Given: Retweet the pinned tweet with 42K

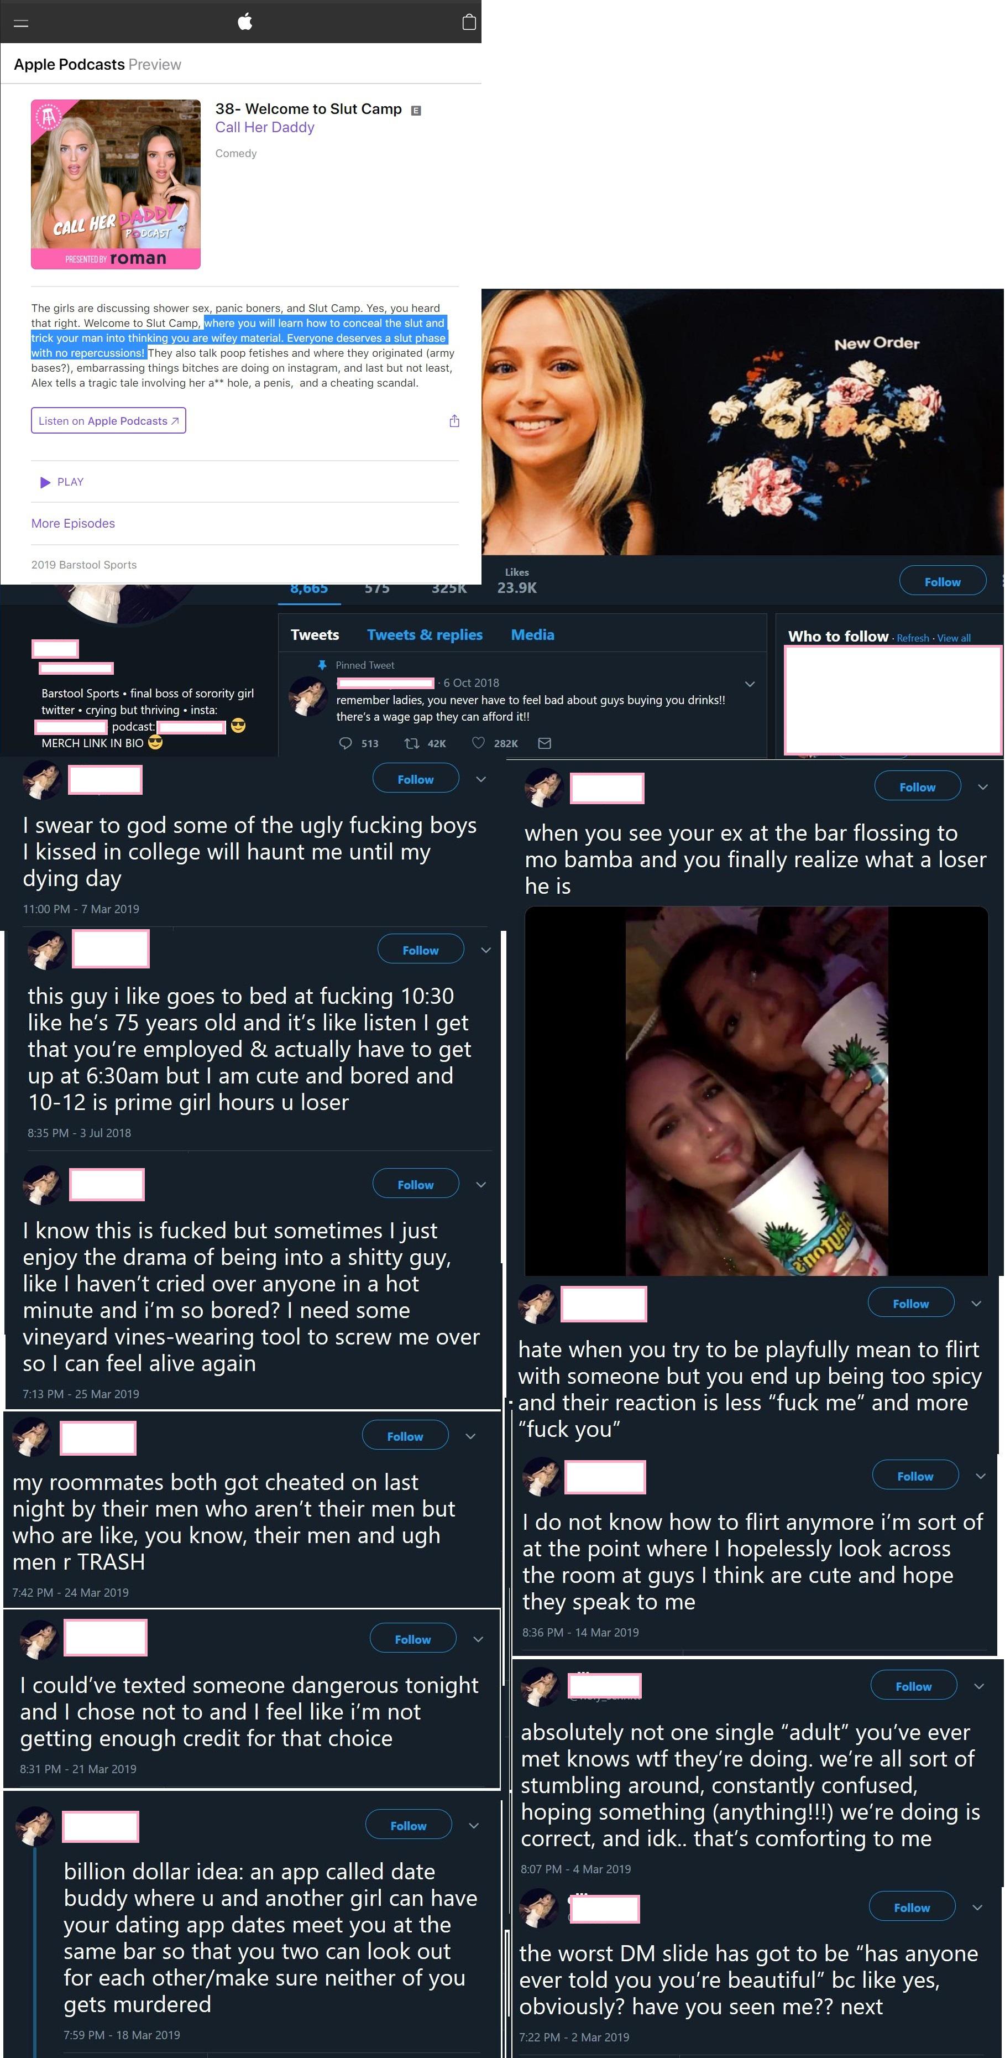Looking at the screenshot, I should point(412,743).
